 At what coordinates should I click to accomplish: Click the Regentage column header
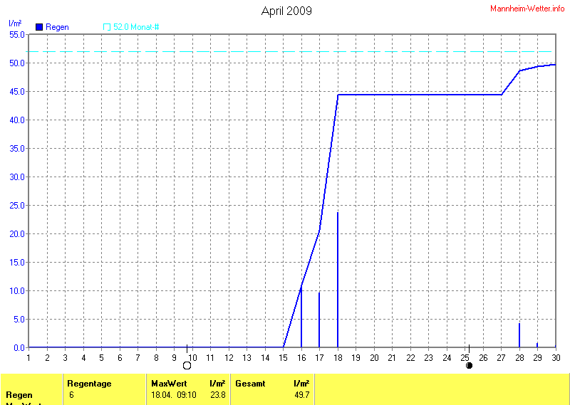(89, 384)
